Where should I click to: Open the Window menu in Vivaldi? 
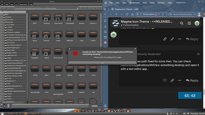(x=161, y=3)
